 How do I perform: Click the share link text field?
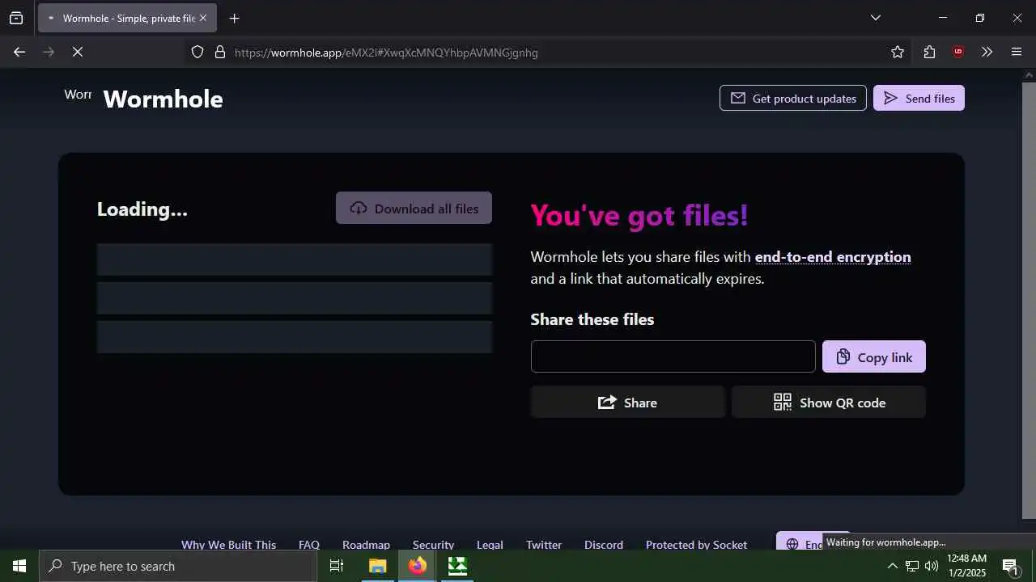pos(673,356)
